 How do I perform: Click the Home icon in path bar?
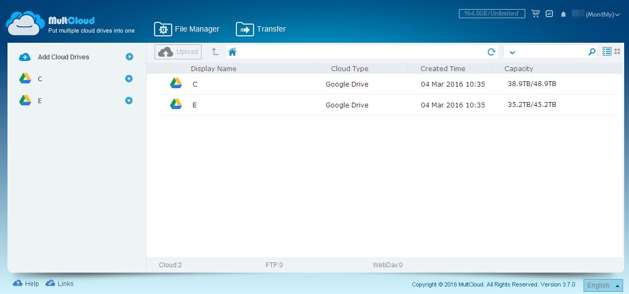(232, 52)
